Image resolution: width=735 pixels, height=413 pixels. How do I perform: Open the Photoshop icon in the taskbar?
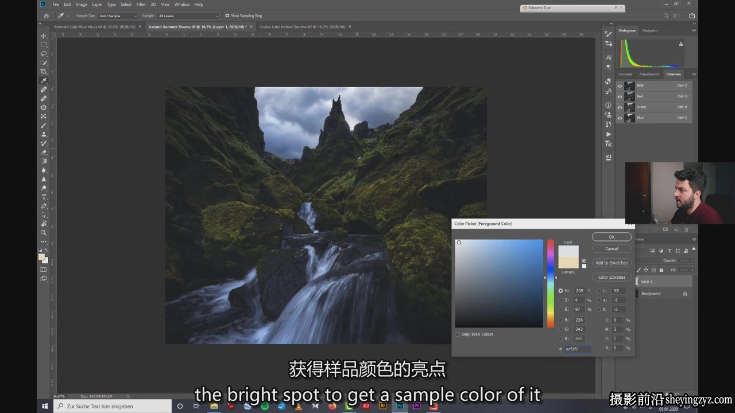tap(400, 406)
